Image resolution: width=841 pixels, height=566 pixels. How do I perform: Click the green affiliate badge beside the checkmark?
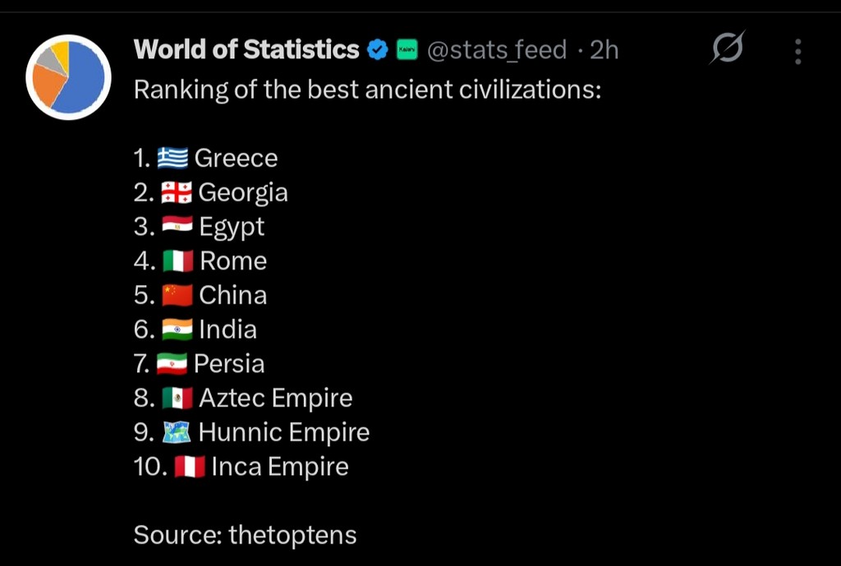[x=407, y=50]
